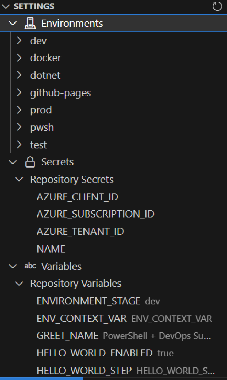
Task: Collapse the Repository Variables group
Action: pos(20,283)
